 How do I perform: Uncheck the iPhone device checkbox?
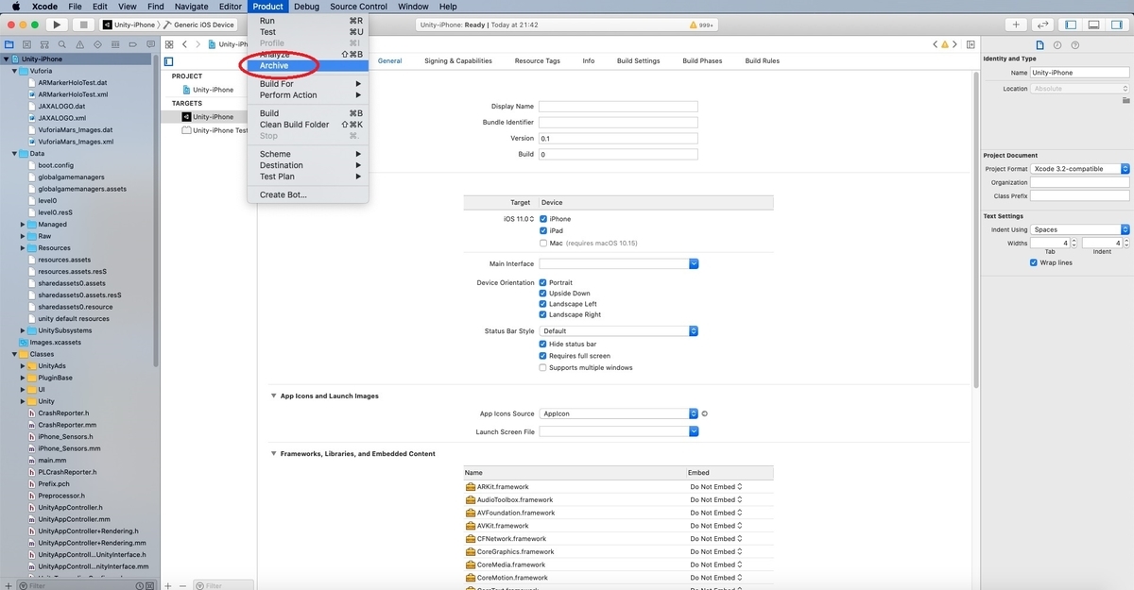[543, 219]
